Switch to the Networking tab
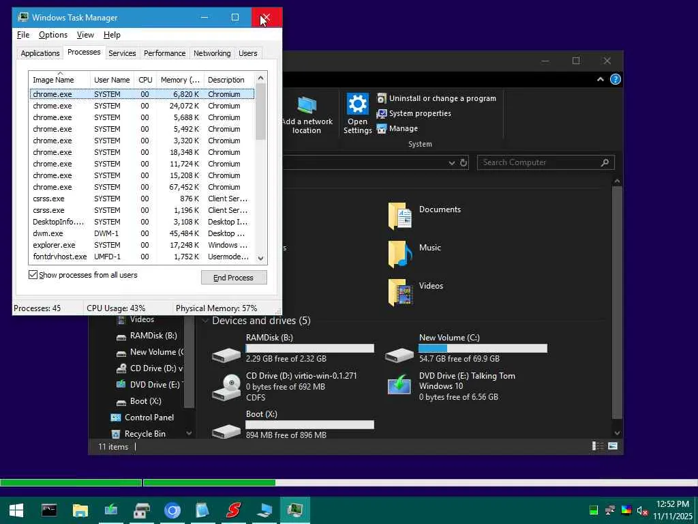Image resolution: width=698 pixels, height=524 pixels. (212, 53)
